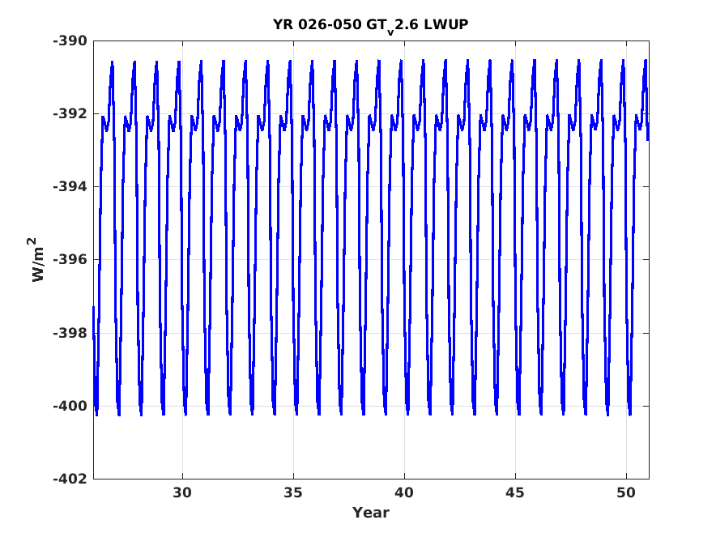716x537 pixels.
Task: Click the x-axis tick label 45
Action: [515, 492]
